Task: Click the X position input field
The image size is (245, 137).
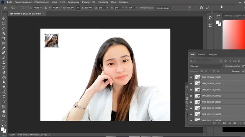Action: (38, 8)
